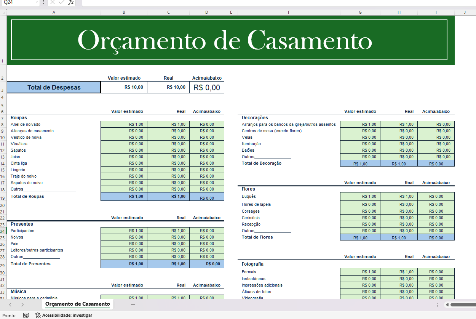The width and height of the screenshot is (476, 319).
Task: Click the plus icon to add a new sheet
Action: tap(133, 305)
